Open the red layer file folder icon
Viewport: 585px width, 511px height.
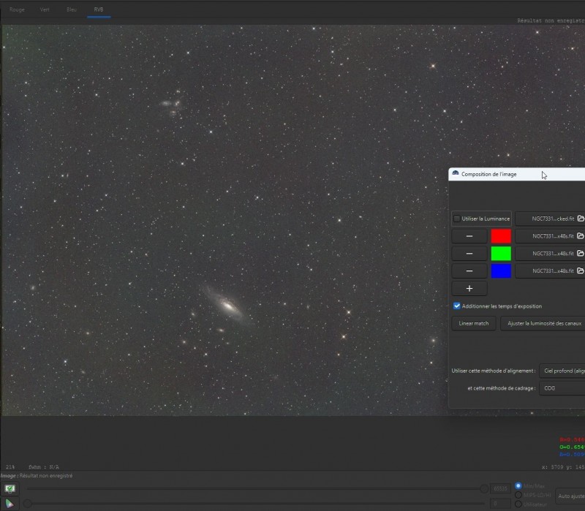580,236
